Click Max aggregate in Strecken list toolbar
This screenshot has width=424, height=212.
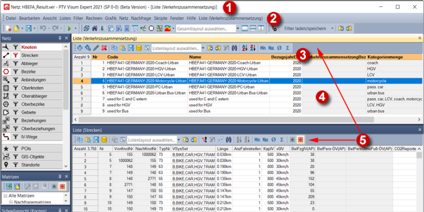tap(265, 140)
